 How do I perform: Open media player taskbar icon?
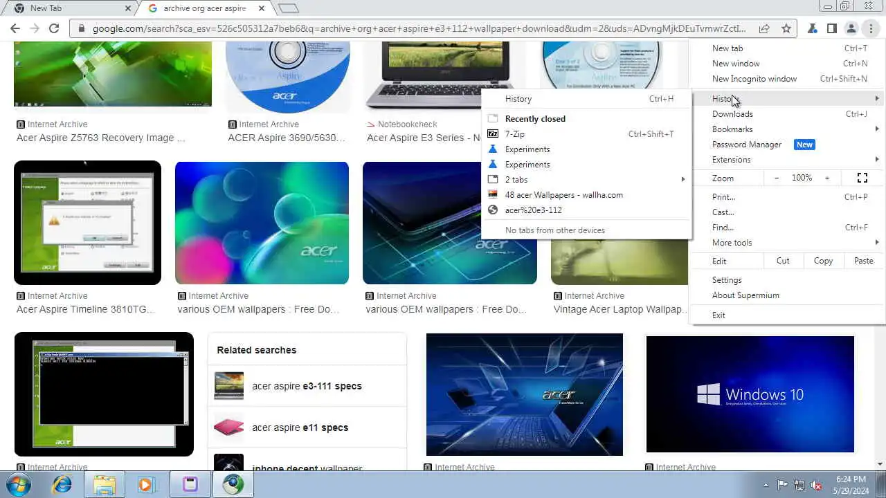point(146,484)
